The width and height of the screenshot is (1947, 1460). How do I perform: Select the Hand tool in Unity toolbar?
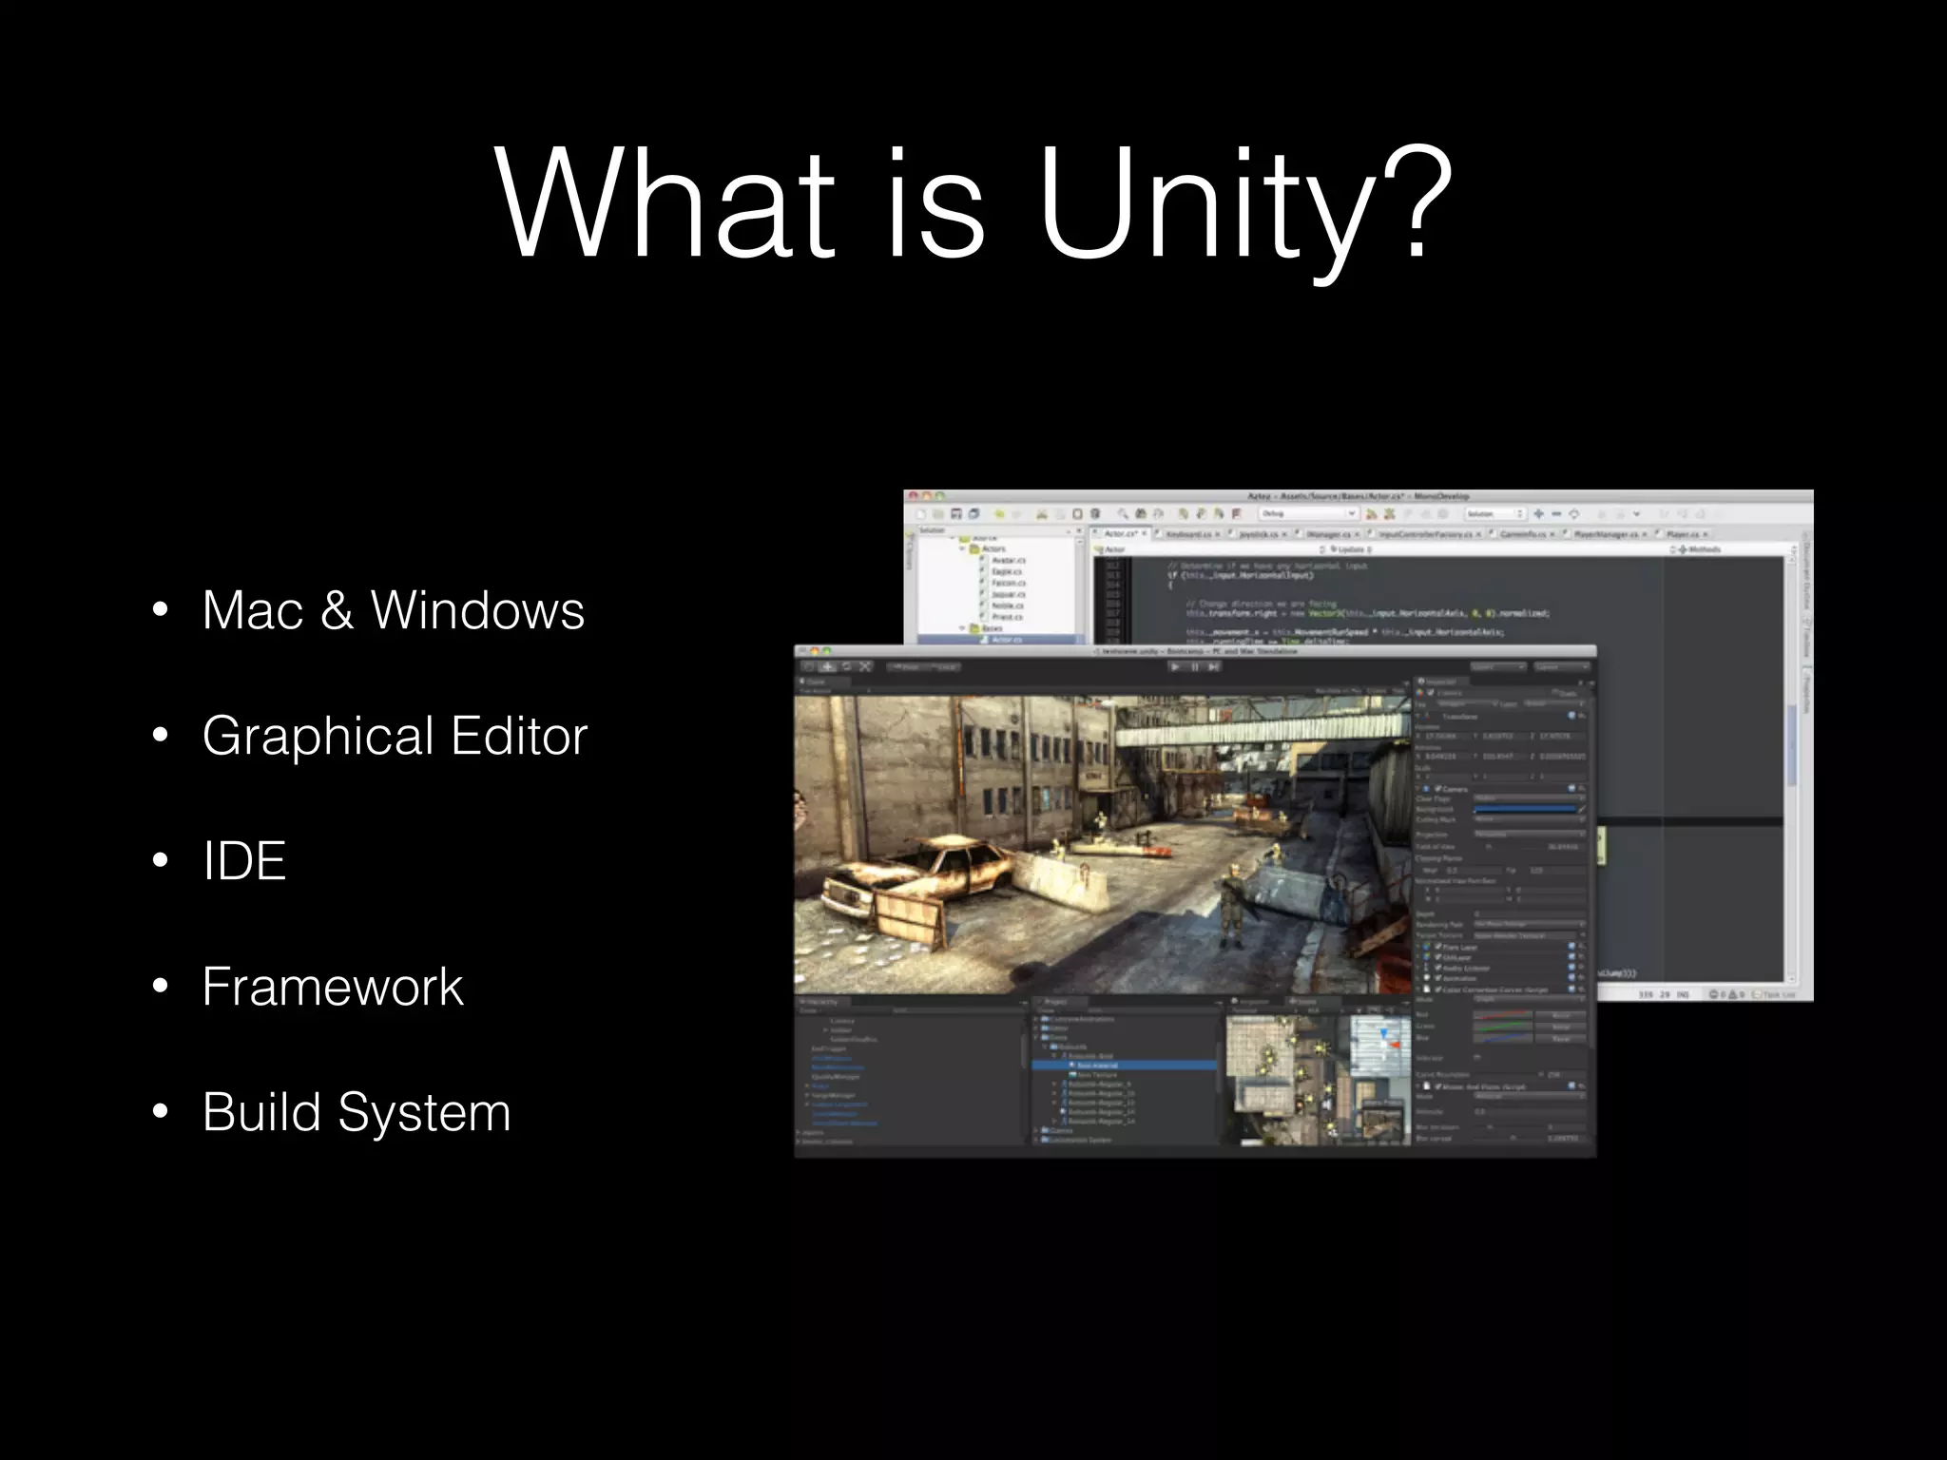(x=808, y=666)
